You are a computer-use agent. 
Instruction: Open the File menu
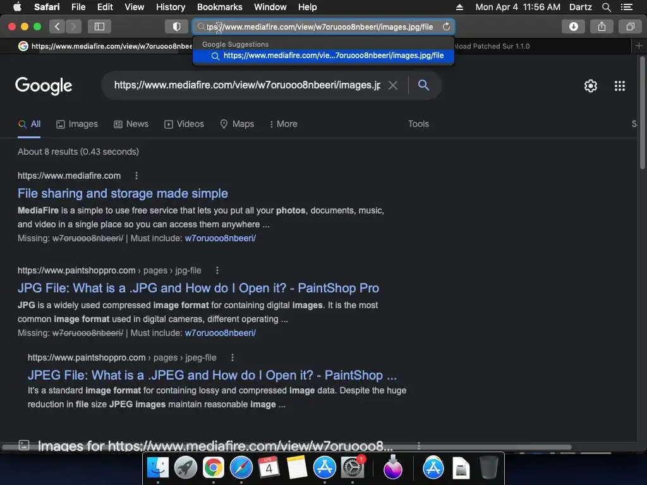click(x=78, y=7)
